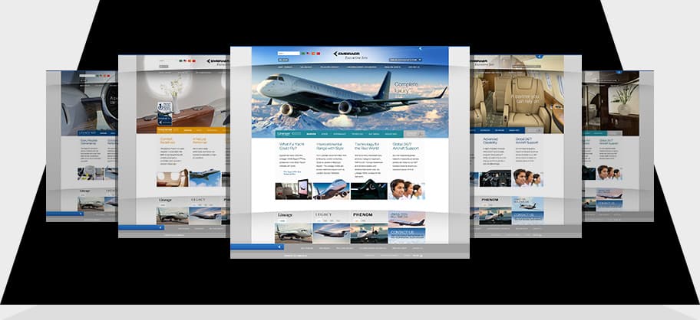Click the support agents thumbnail on second-right page

(528, 178)
